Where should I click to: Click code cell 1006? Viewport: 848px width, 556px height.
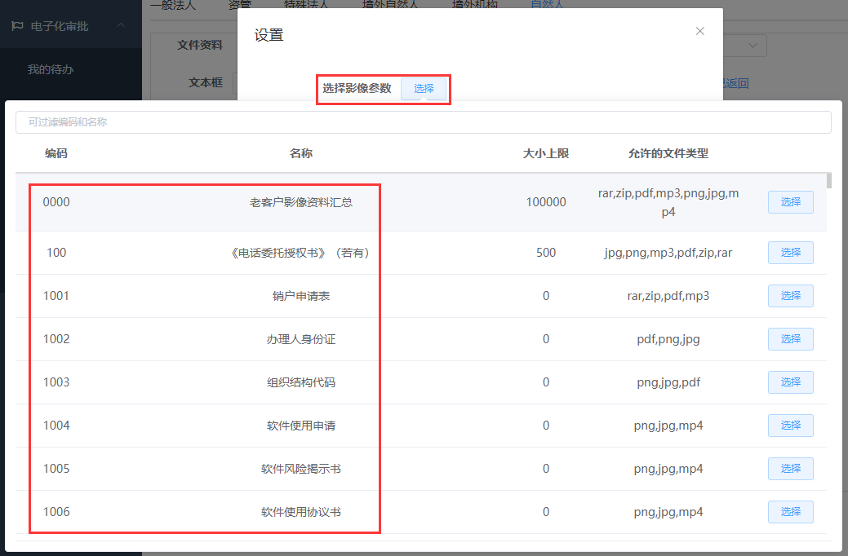(x=56, y=512)
